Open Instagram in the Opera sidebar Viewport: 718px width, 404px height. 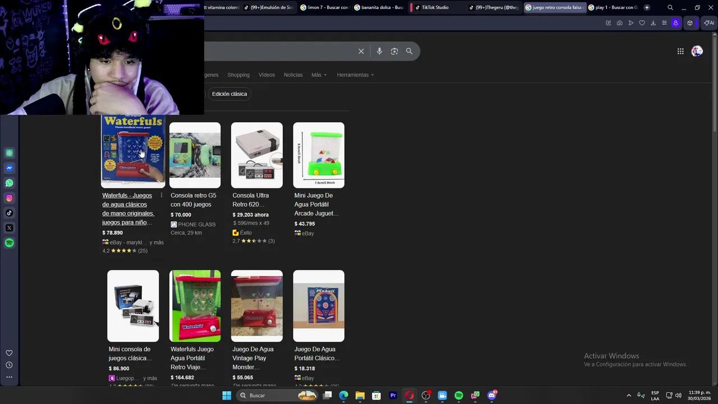[10, 198]
